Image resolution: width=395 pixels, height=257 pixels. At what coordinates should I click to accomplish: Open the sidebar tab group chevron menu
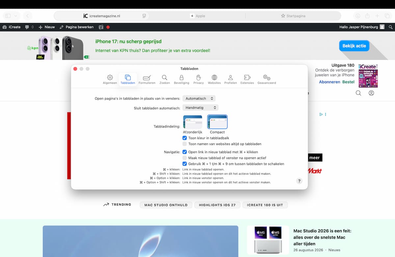16,16
